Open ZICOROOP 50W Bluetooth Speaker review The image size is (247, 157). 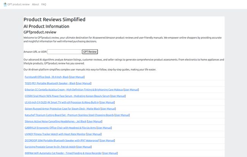[x=62, y=140]
